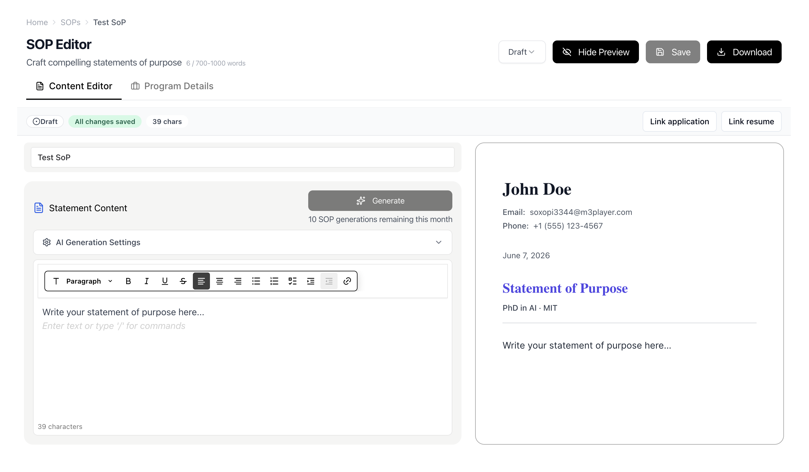Align text left
The height and width of the screenshot is (472, 809).
coord(201,281)
